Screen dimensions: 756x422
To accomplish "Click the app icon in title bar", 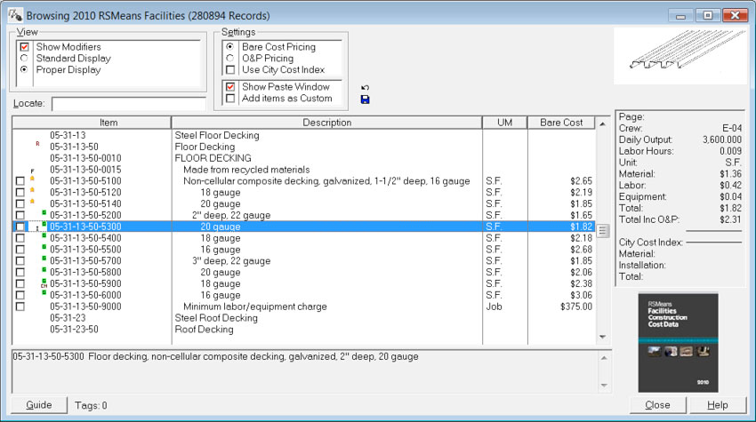I will tap(15, 15).
